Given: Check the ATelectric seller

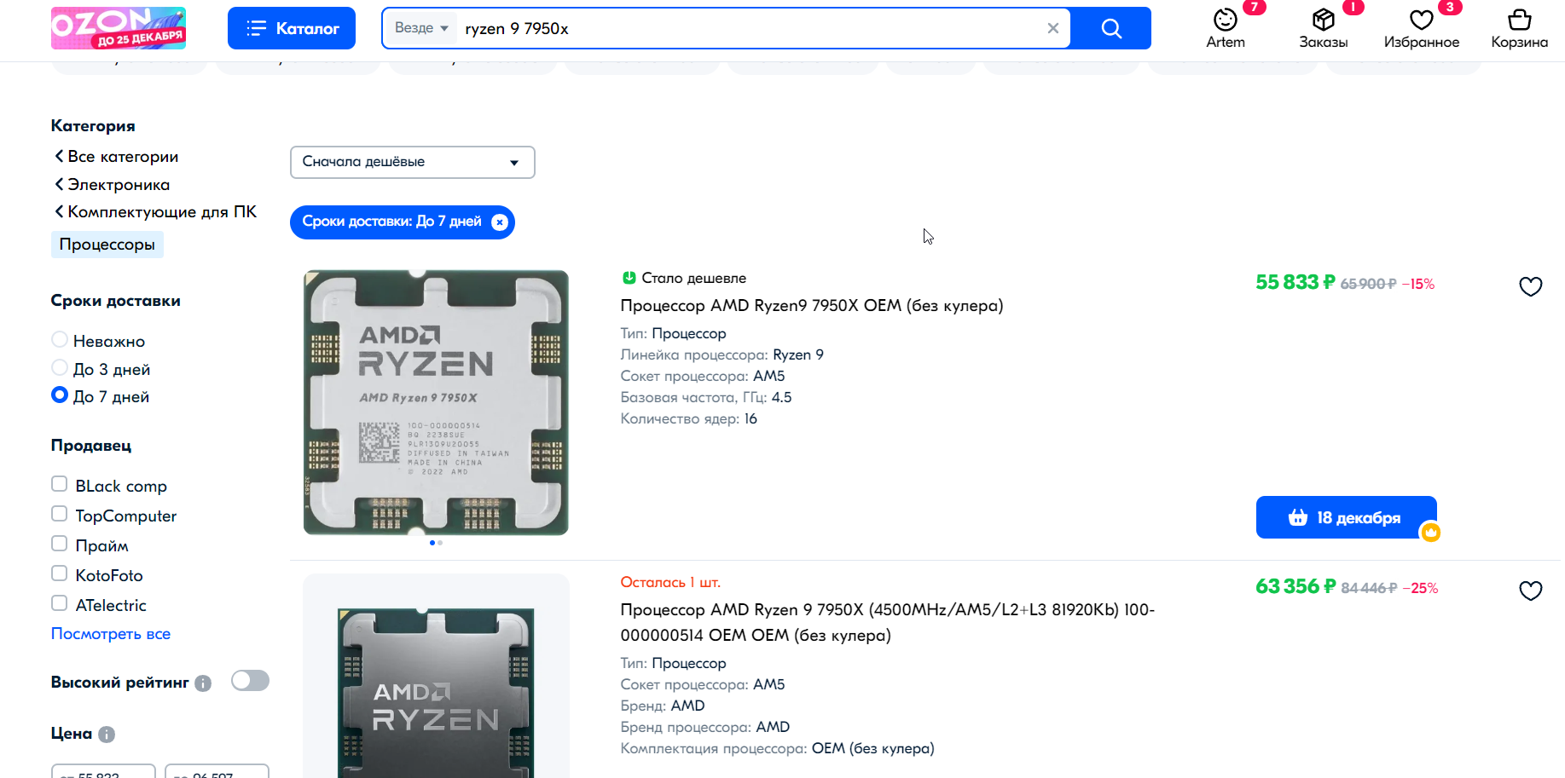Looking at the screenshot, I should 60,603.
